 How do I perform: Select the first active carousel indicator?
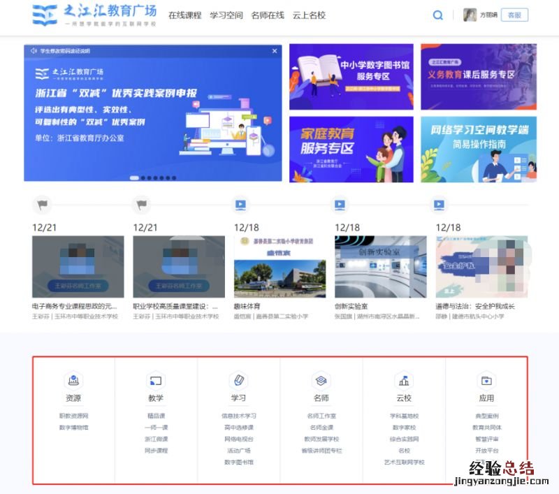coord(134,178)
